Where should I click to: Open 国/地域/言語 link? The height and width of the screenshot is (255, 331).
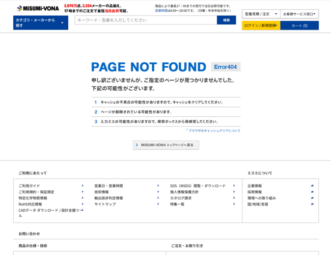click(x=258, y=204)
